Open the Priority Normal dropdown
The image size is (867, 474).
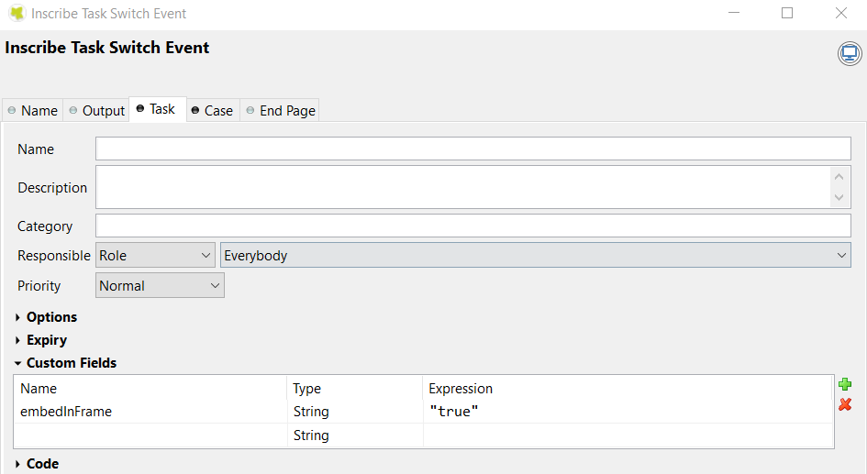tap(160, 286)
